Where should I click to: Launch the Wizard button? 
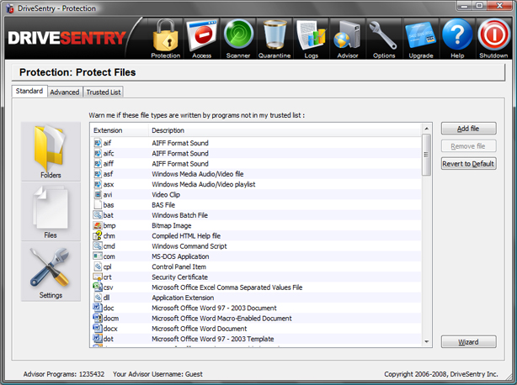(x=468, y=342)
